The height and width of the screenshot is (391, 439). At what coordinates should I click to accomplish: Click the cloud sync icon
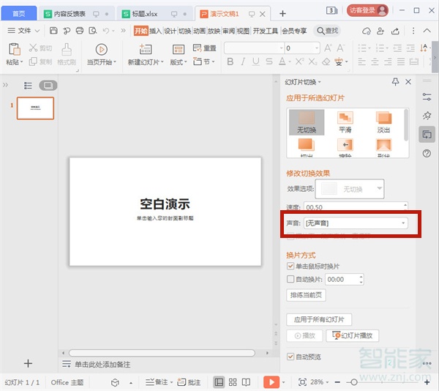coord(367,31)
